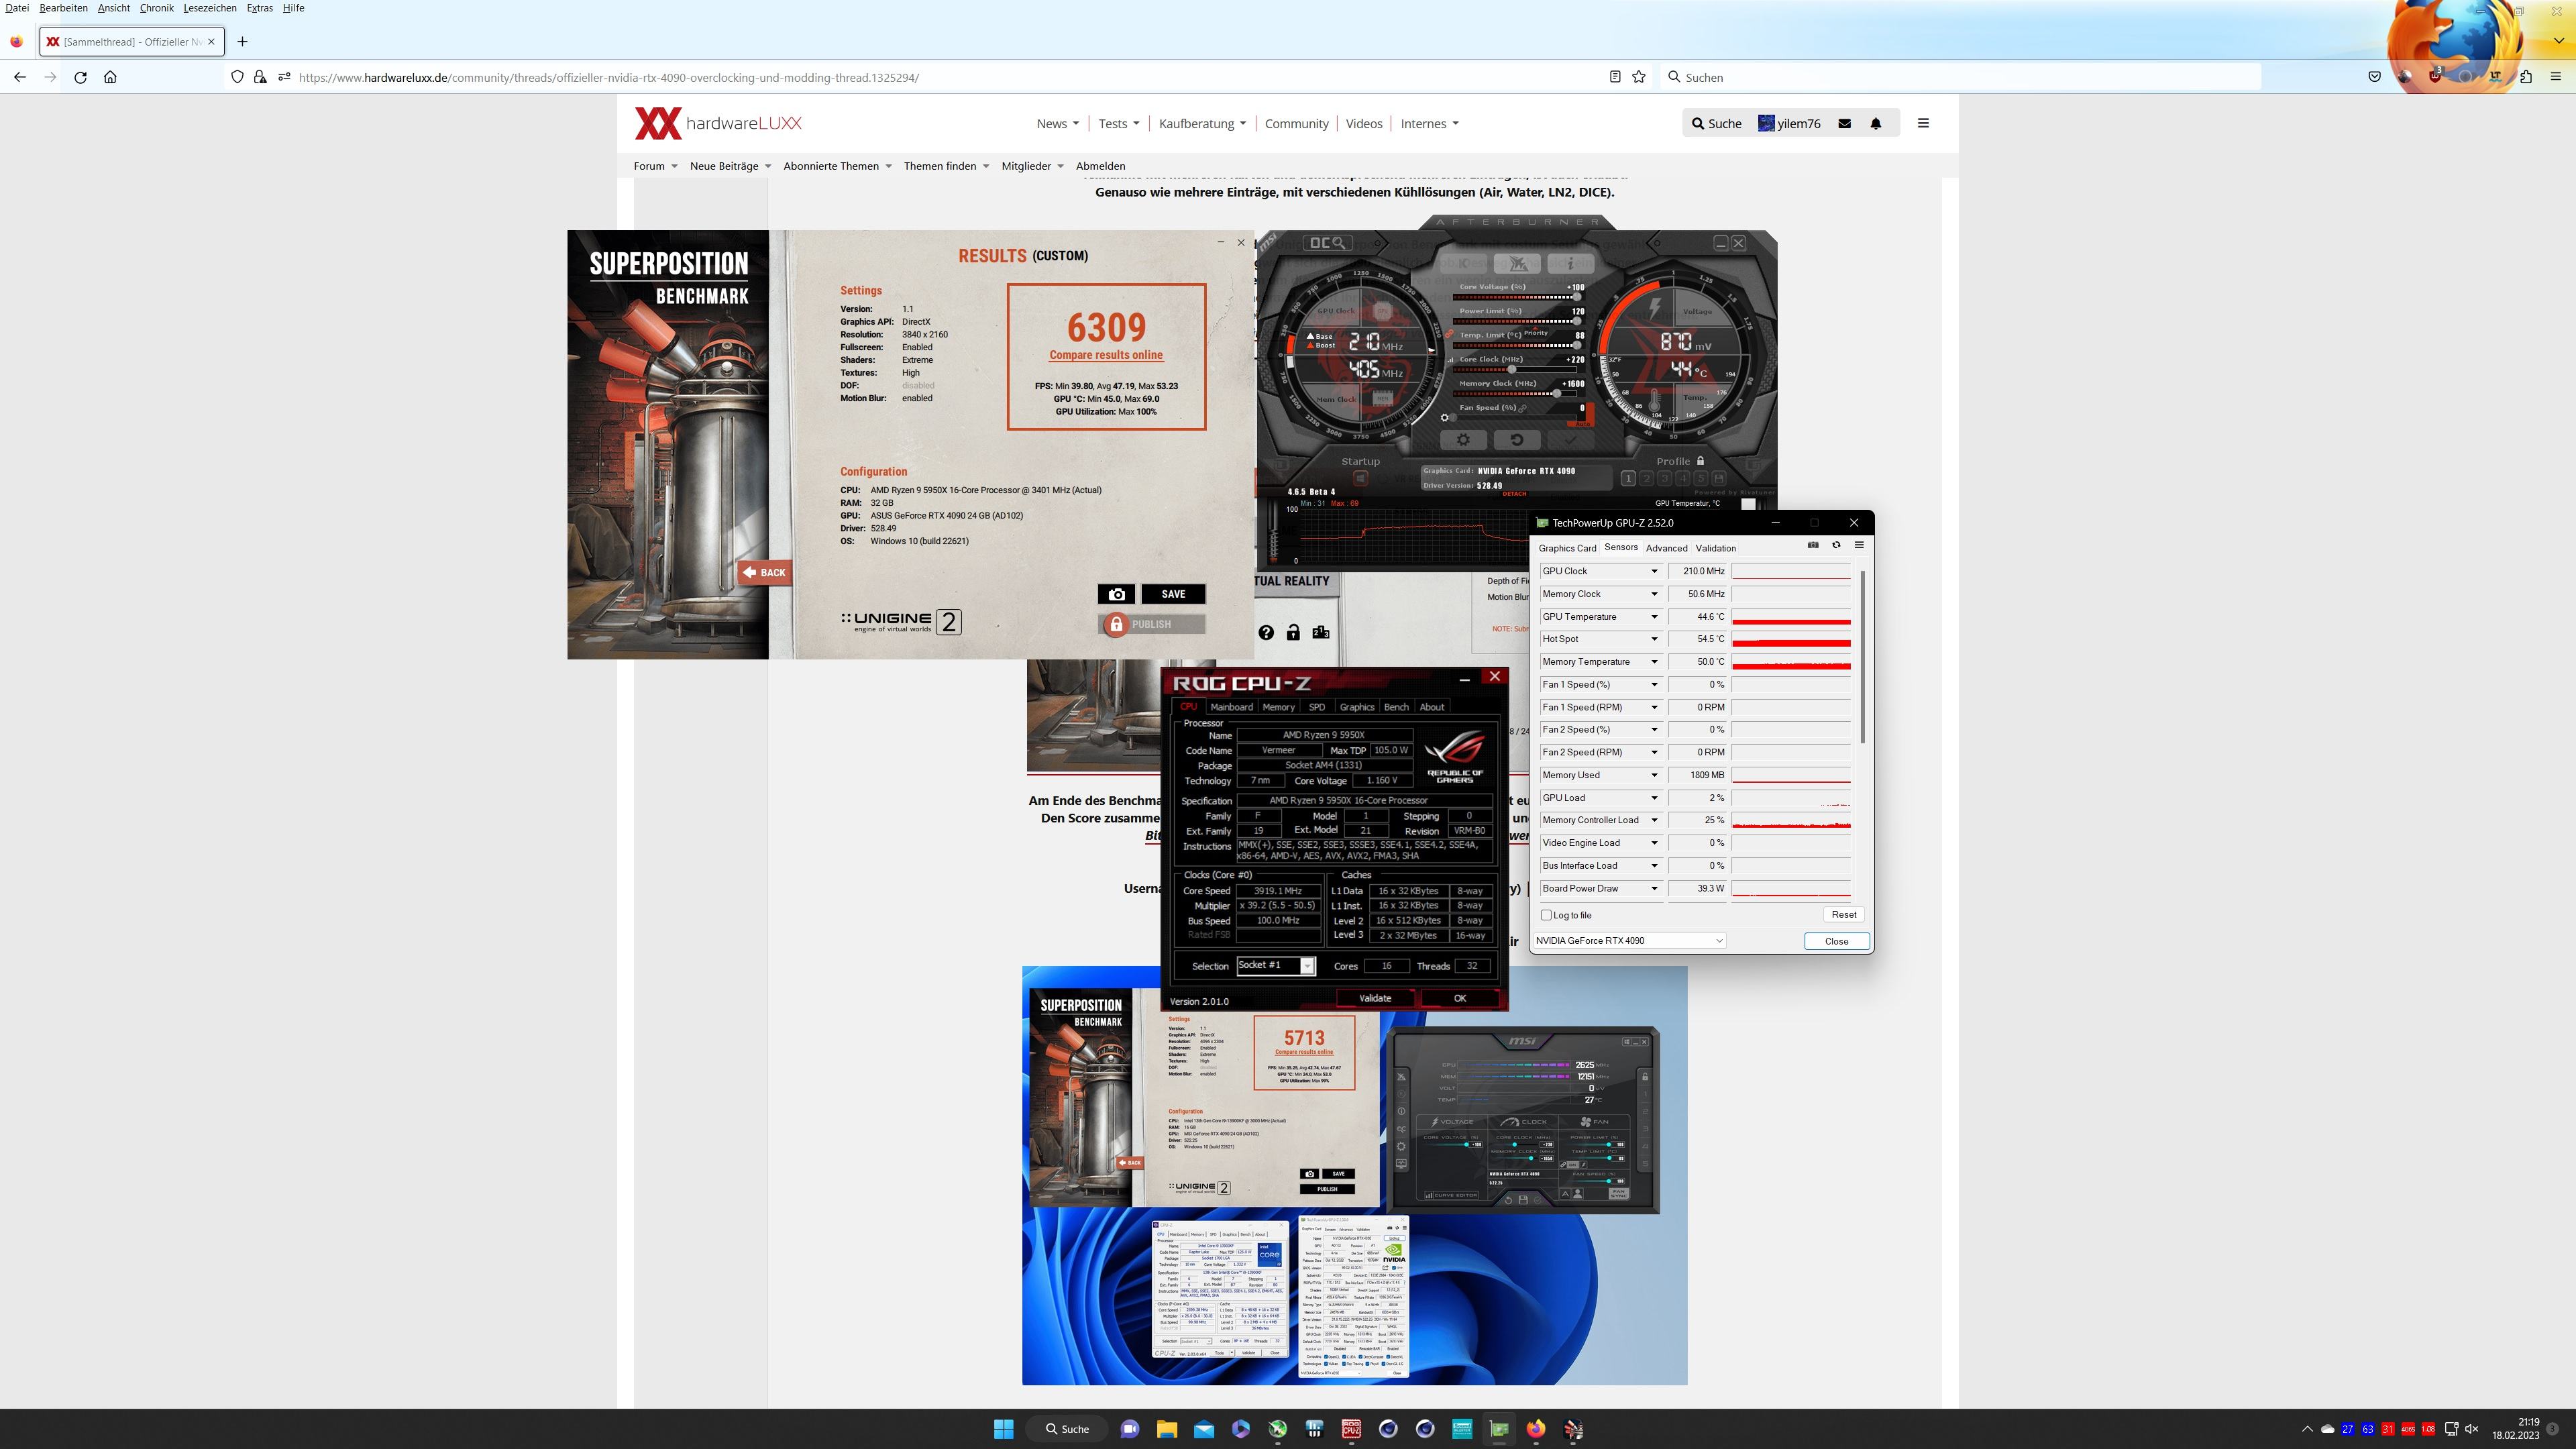The height and width of the screenshot is (1449, 2576).
Task: Click the Core Clock slider handle
Action: point(1511,369)
